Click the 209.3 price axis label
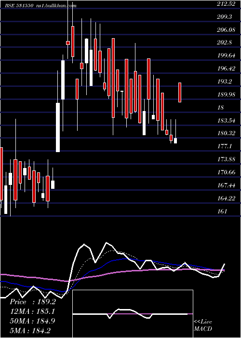The image size is (241, 338). click(224, 17)
